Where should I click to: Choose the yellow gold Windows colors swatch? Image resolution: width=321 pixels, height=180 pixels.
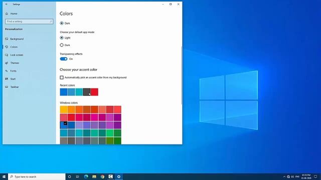[64, 109]
